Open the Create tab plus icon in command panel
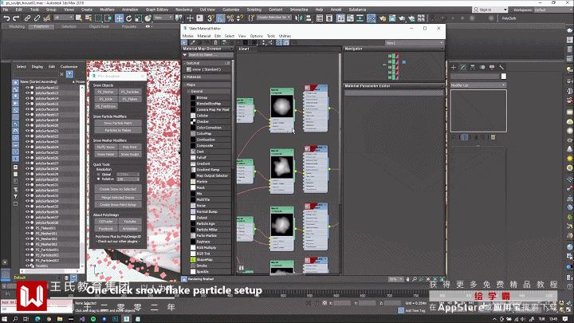This screenshot has width=574, height=323. pos(454,67)
